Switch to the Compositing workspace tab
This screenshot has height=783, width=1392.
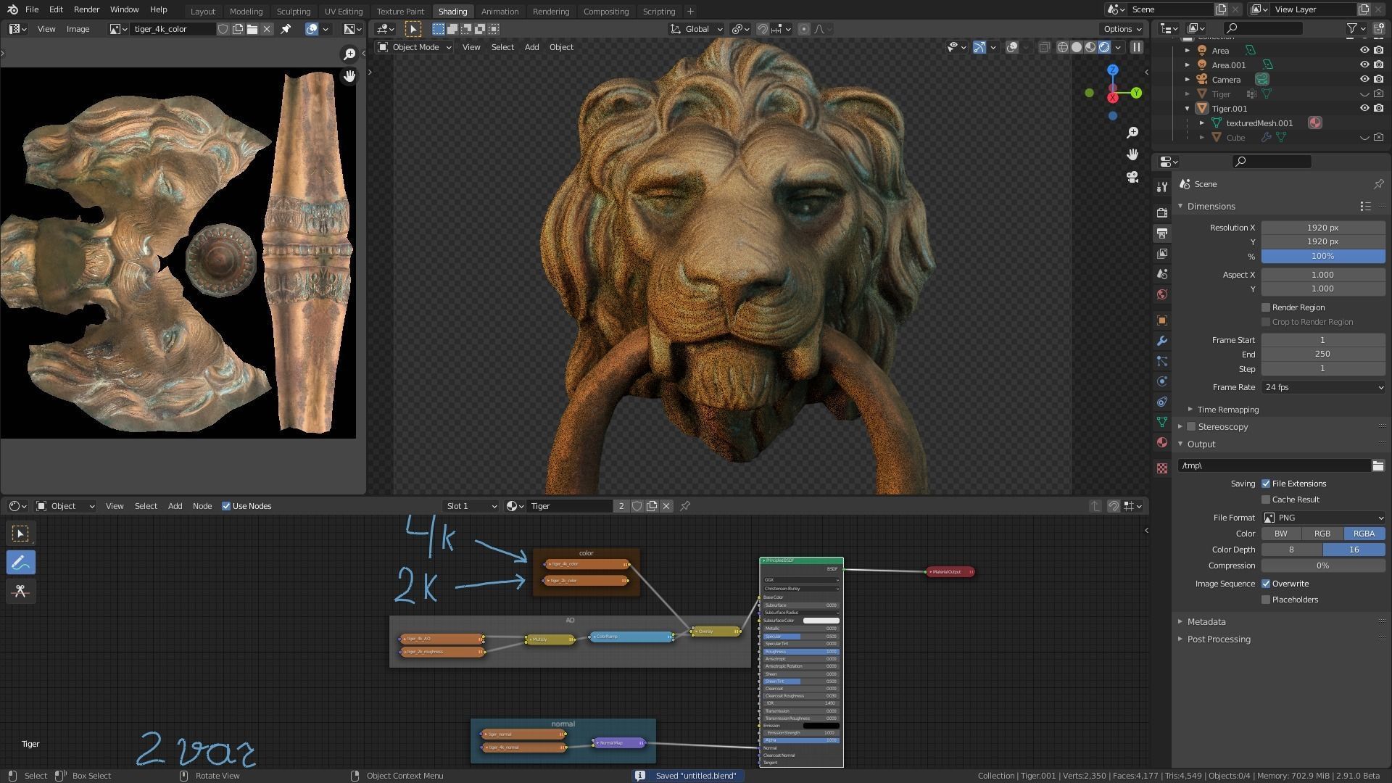(x=605, y=12)
